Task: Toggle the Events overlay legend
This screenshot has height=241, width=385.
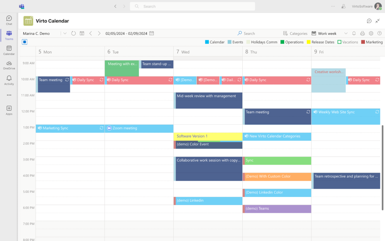Action: (x=235, y=42)
